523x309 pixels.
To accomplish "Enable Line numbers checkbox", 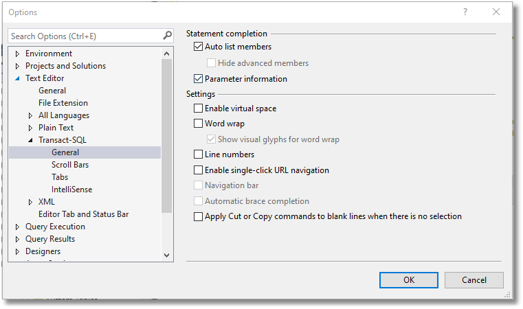I will pyautogui.click(x=199, y=154).
